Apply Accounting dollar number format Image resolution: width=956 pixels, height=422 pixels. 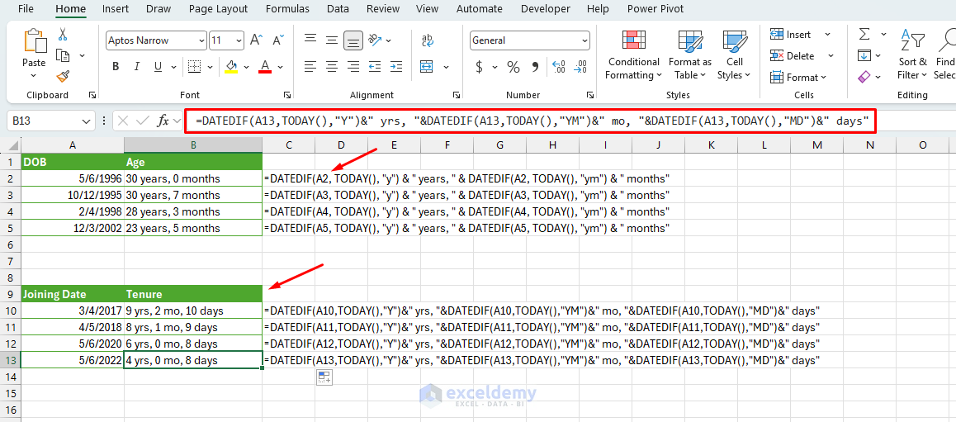(479, 66)
